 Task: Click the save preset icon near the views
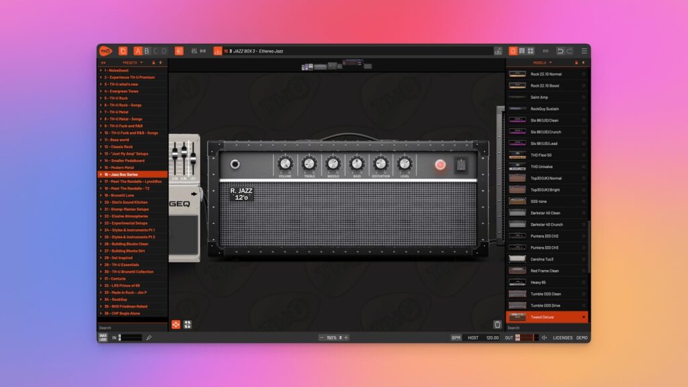497,51
